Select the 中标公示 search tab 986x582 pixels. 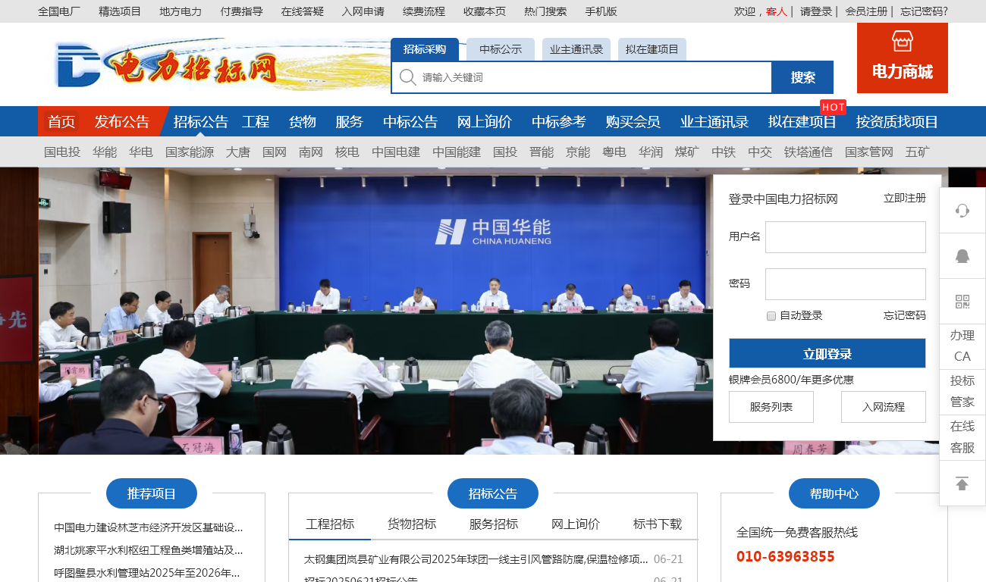click(501, 49)
